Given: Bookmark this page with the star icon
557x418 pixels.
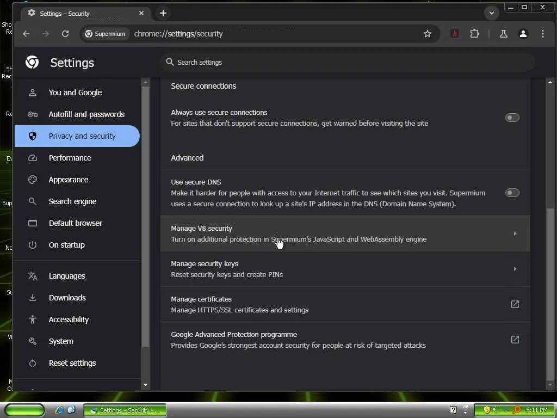Looking at the screenshot, I should (428, 34).
